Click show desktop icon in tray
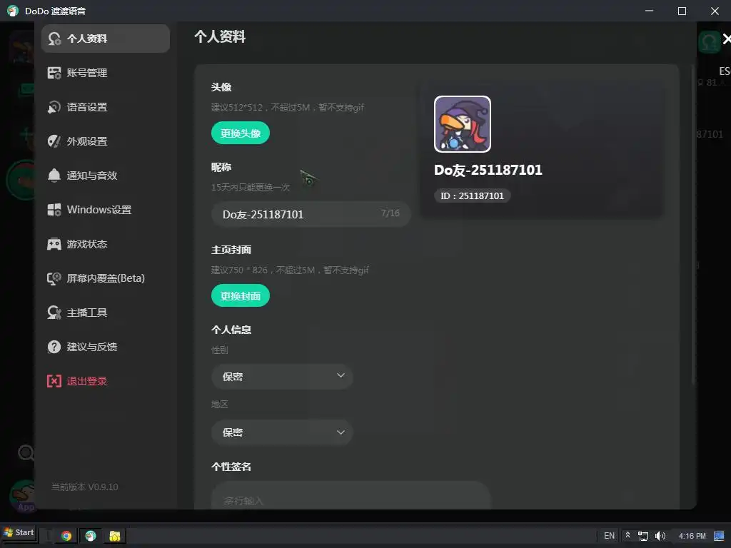The image size is (731, 548). 720,536
